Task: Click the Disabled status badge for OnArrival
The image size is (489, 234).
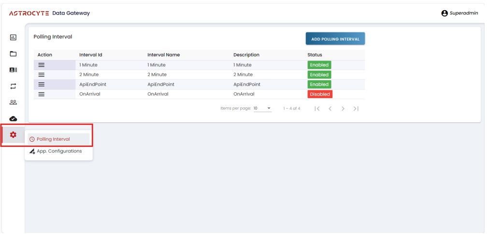Action: [320, 94]
